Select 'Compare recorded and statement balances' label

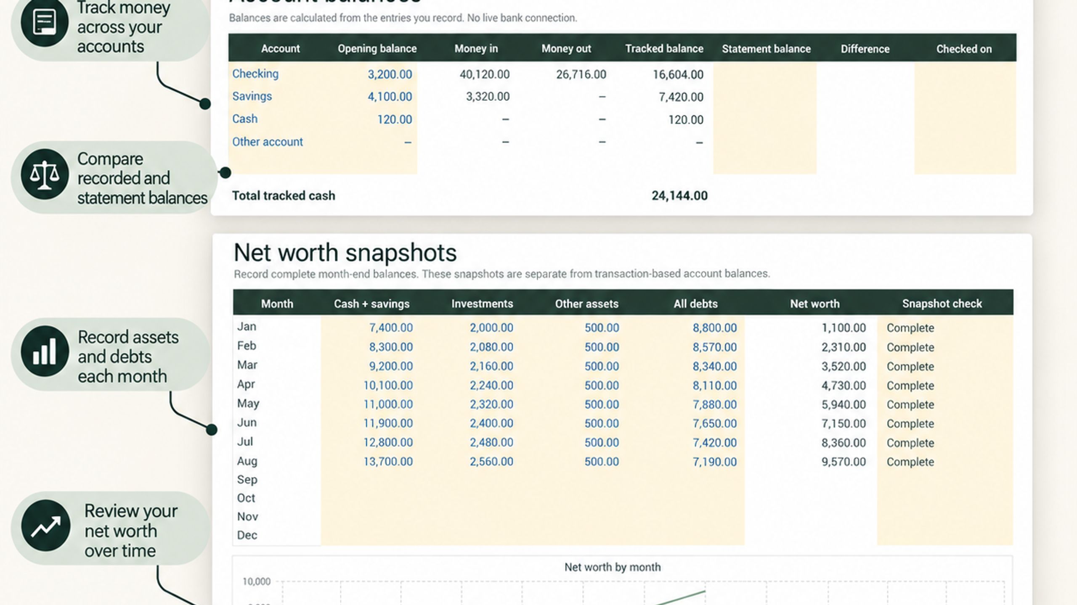point(142,178)
